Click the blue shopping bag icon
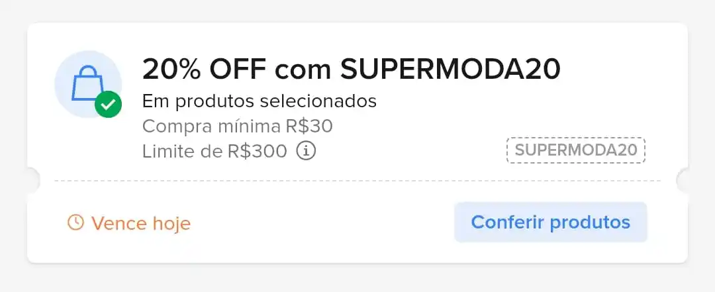 coord(87,83)
